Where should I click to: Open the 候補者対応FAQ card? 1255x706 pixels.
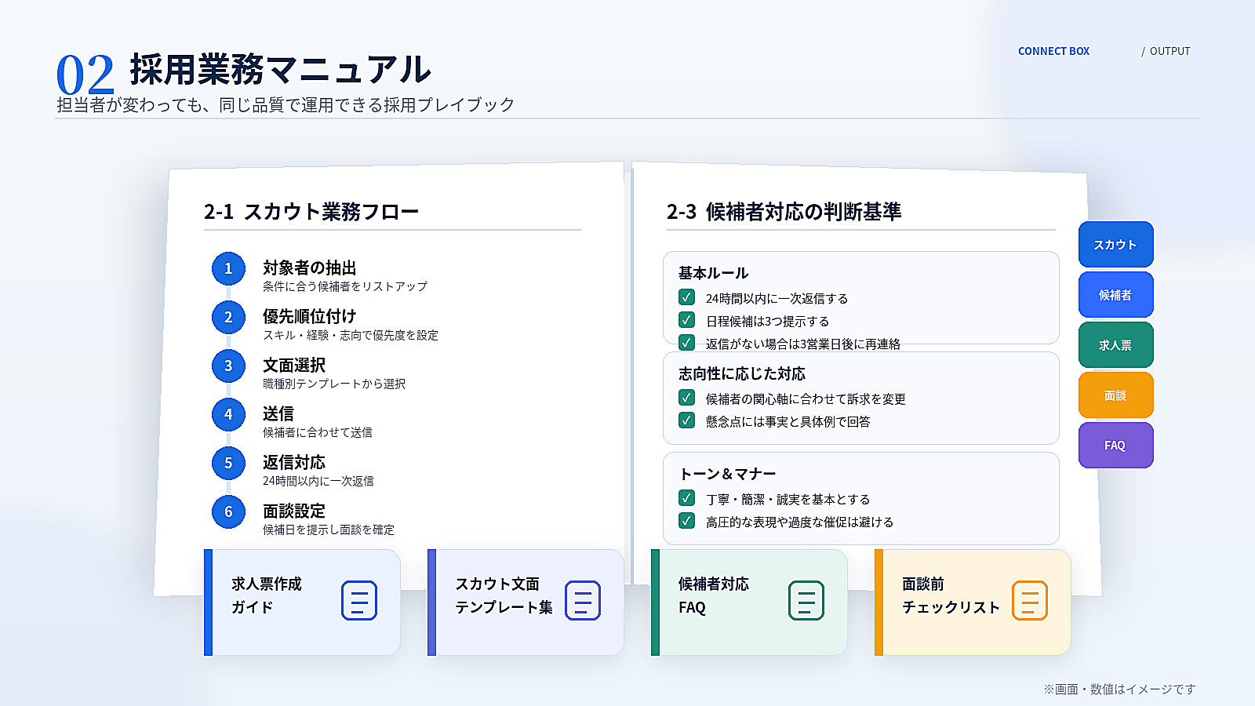pos(749,602)
